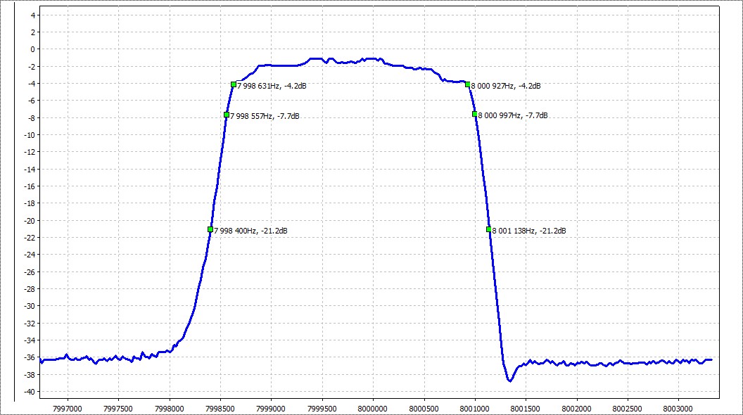Select the 8000000 frequency axis label
The width and height of the screenshot is (743, 415).
coord(372,409)
